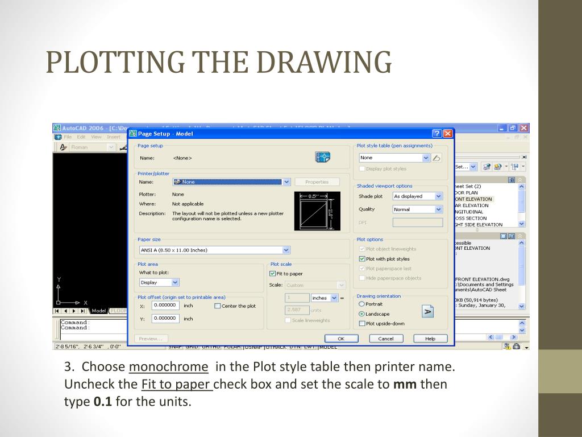Click the DPI input field

418,222
